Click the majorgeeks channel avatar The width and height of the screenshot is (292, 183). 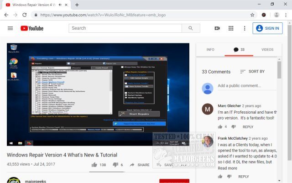[14, 180]
